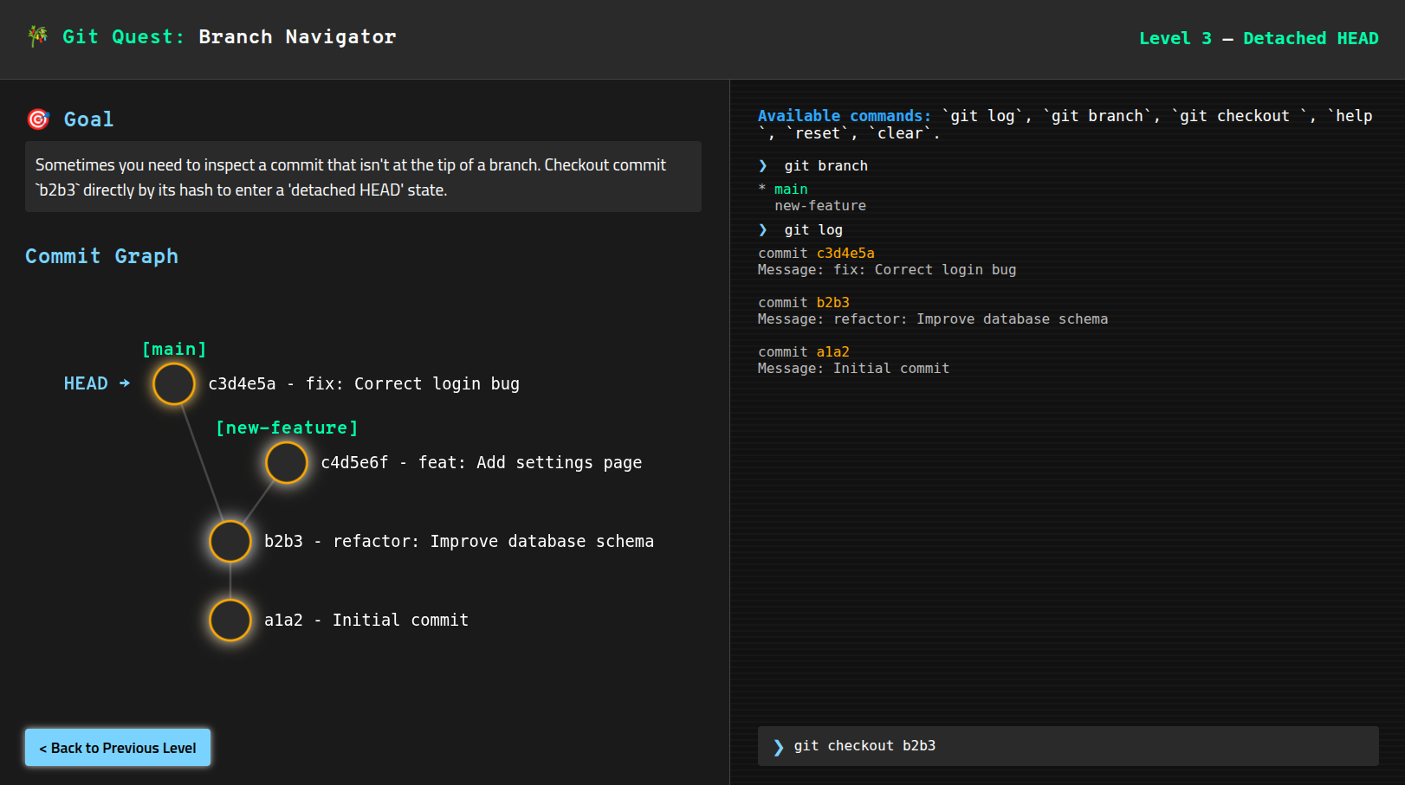Select the a1a2 initial commit node
1405x785 pixels.
click(230, 621)
